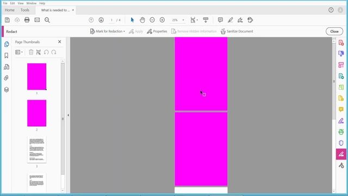The image size is (348, 196).
Task: Open the More Tools wrench icon
Action: coord(341,166)
